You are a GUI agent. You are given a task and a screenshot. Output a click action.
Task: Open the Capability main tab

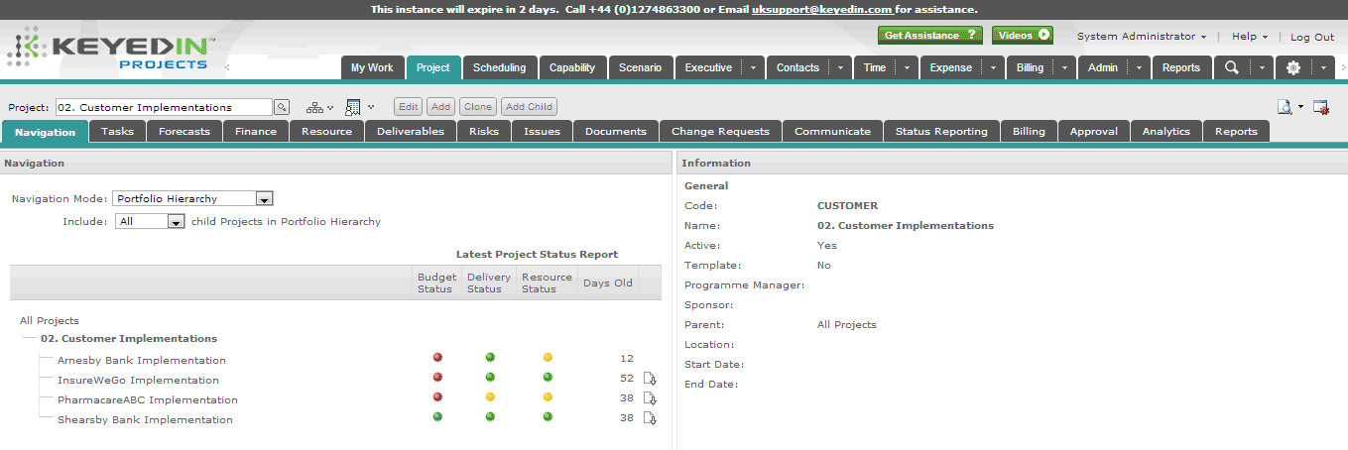(572, 67)
